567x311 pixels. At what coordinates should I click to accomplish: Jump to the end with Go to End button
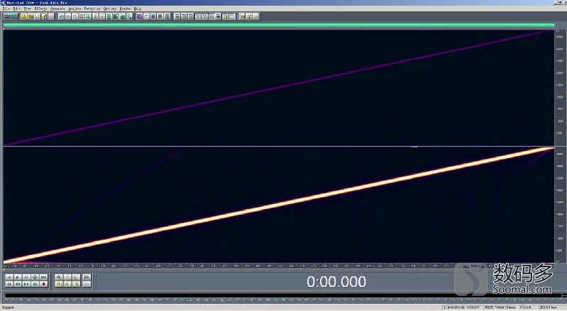click(35, 284)
